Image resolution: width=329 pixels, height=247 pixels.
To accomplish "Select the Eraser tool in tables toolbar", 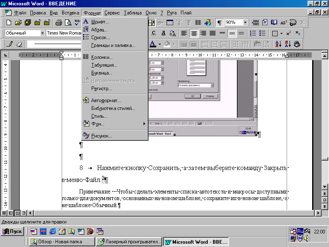I will pyautogui.click(x=19, y=44).
